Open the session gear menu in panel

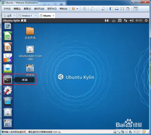146,21
